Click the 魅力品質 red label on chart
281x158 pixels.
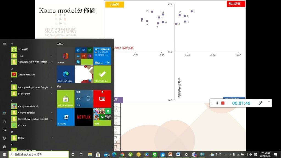[236, 4]
